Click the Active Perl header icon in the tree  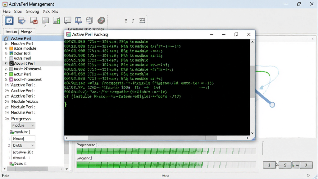[6, 38]
